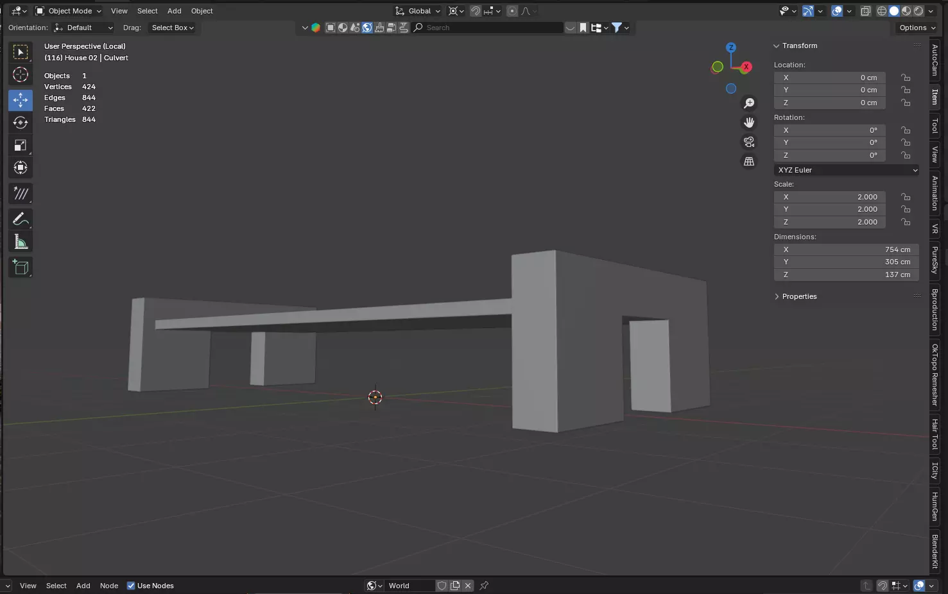This screenshot has width=948, height=594.
Task: Unlink the World datablock with X
Action: pyautogui.click(x=469, y=586)
